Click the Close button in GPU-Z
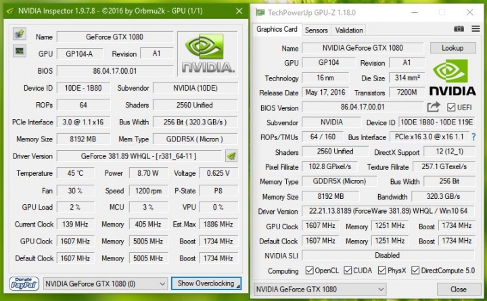This screenshot has width=487, height=301. (459, 290)
